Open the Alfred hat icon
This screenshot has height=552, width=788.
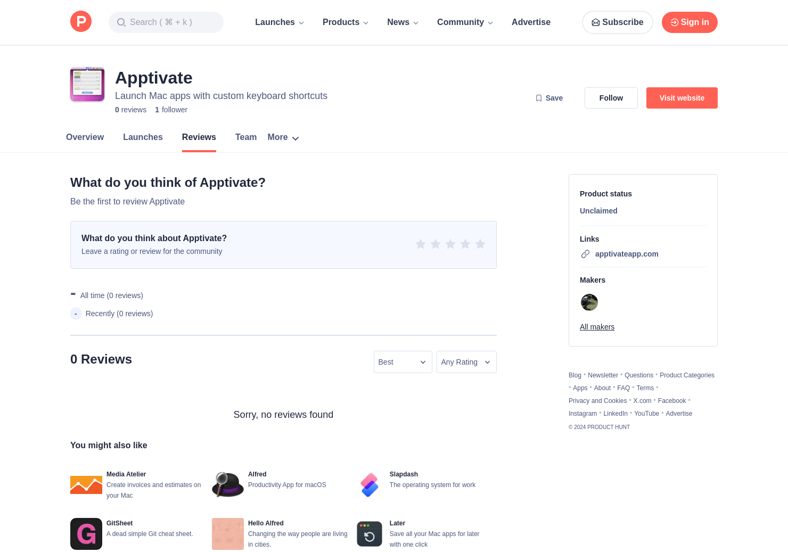(x=227, y=484)
